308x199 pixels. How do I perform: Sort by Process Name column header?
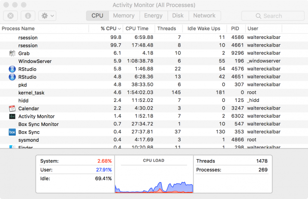(44, 29)
